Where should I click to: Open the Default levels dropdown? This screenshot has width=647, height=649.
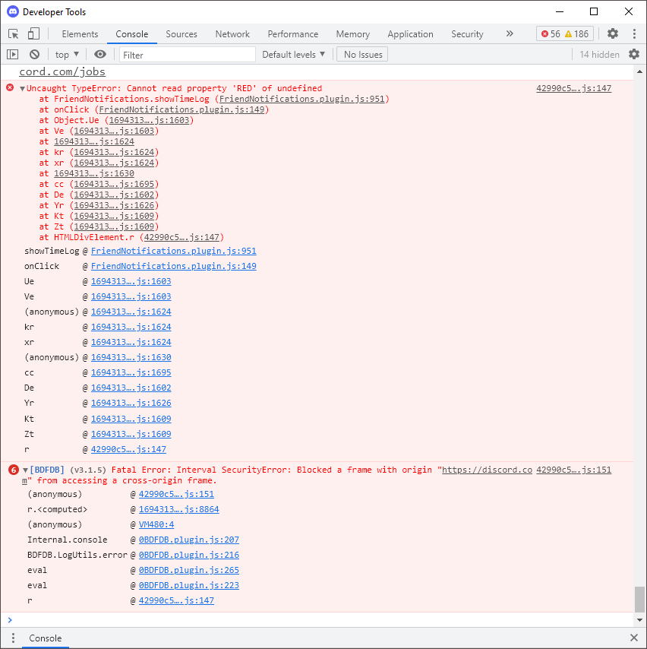293,54
